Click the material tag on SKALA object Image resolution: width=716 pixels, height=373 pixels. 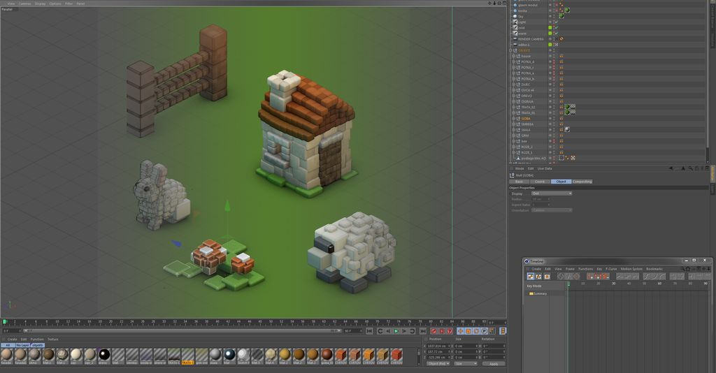567,130
